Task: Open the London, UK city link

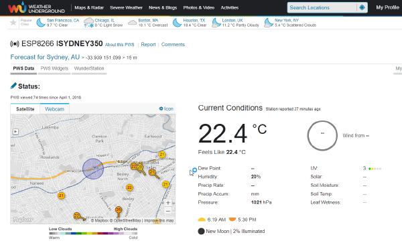Action: [x=232, y=20]
